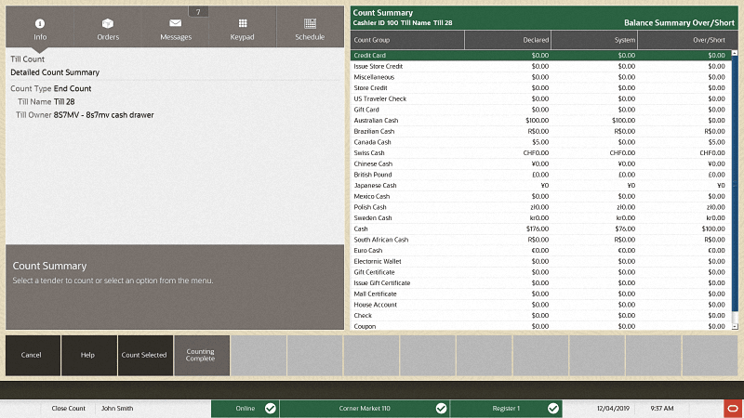Select the Store Credit row
Viewport: 744px width, 418px height.
pos(541,88)
